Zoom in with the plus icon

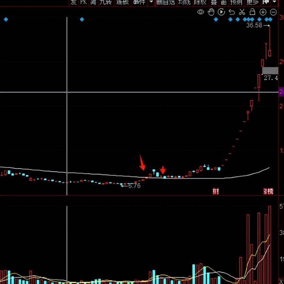coord(263,12)
